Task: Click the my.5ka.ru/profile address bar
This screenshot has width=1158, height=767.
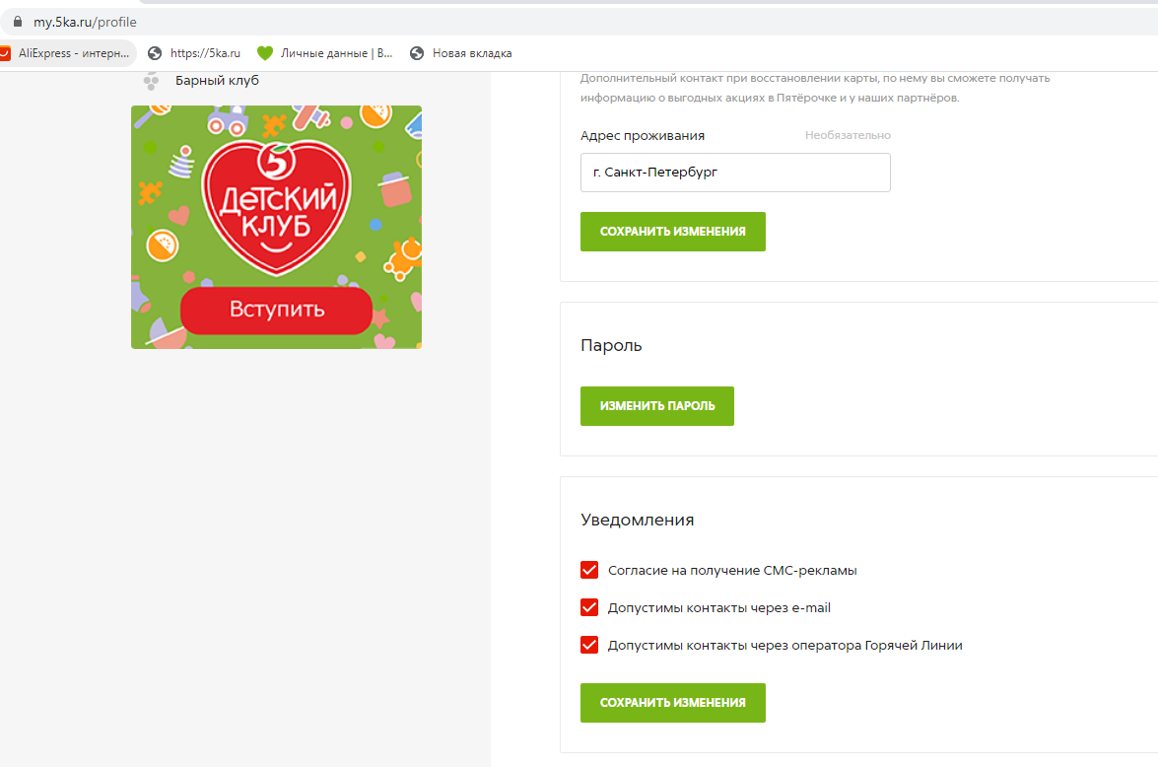Action: tap(579, 22)
